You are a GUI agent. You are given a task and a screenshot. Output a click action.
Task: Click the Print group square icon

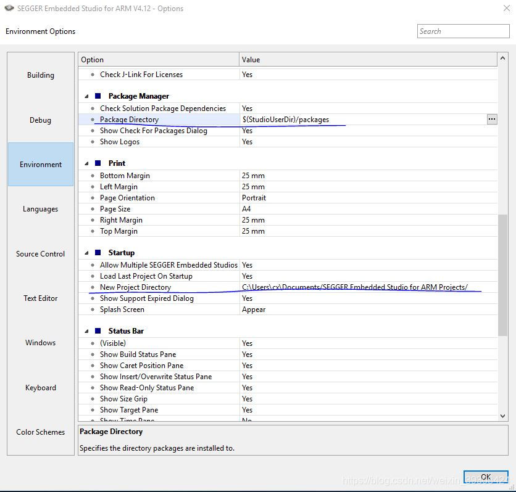pos(98,163)
